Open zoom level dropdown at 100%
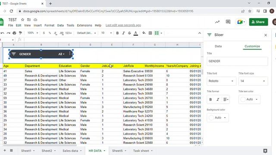 33,33
